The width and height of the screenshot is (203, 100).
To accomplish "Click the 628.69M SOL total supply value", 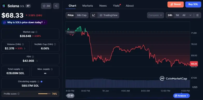I will click(x=15, y=73).
